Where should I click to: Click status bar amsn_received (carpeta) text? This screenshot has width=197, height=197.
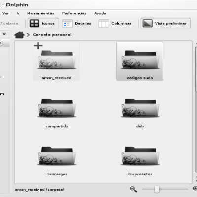click(39, 189)
